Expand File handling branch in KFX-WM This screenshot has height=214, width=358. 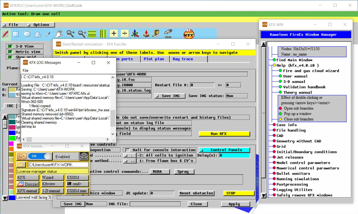pyautogui.click(x=274, y=130)
